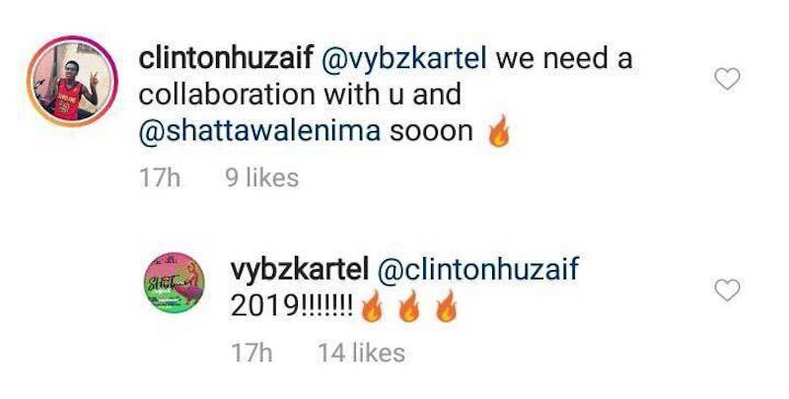The height and width of the screenshot is (399, 789).
Task: Click the last fire emoji in reply
Action: pos(447,306)
